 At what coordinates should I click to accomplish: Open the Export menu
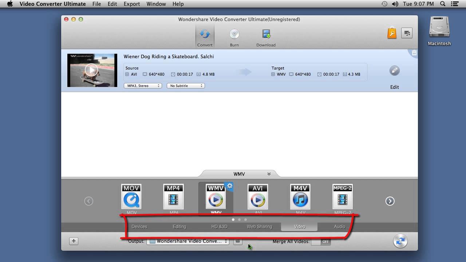(x=132, y=4)
